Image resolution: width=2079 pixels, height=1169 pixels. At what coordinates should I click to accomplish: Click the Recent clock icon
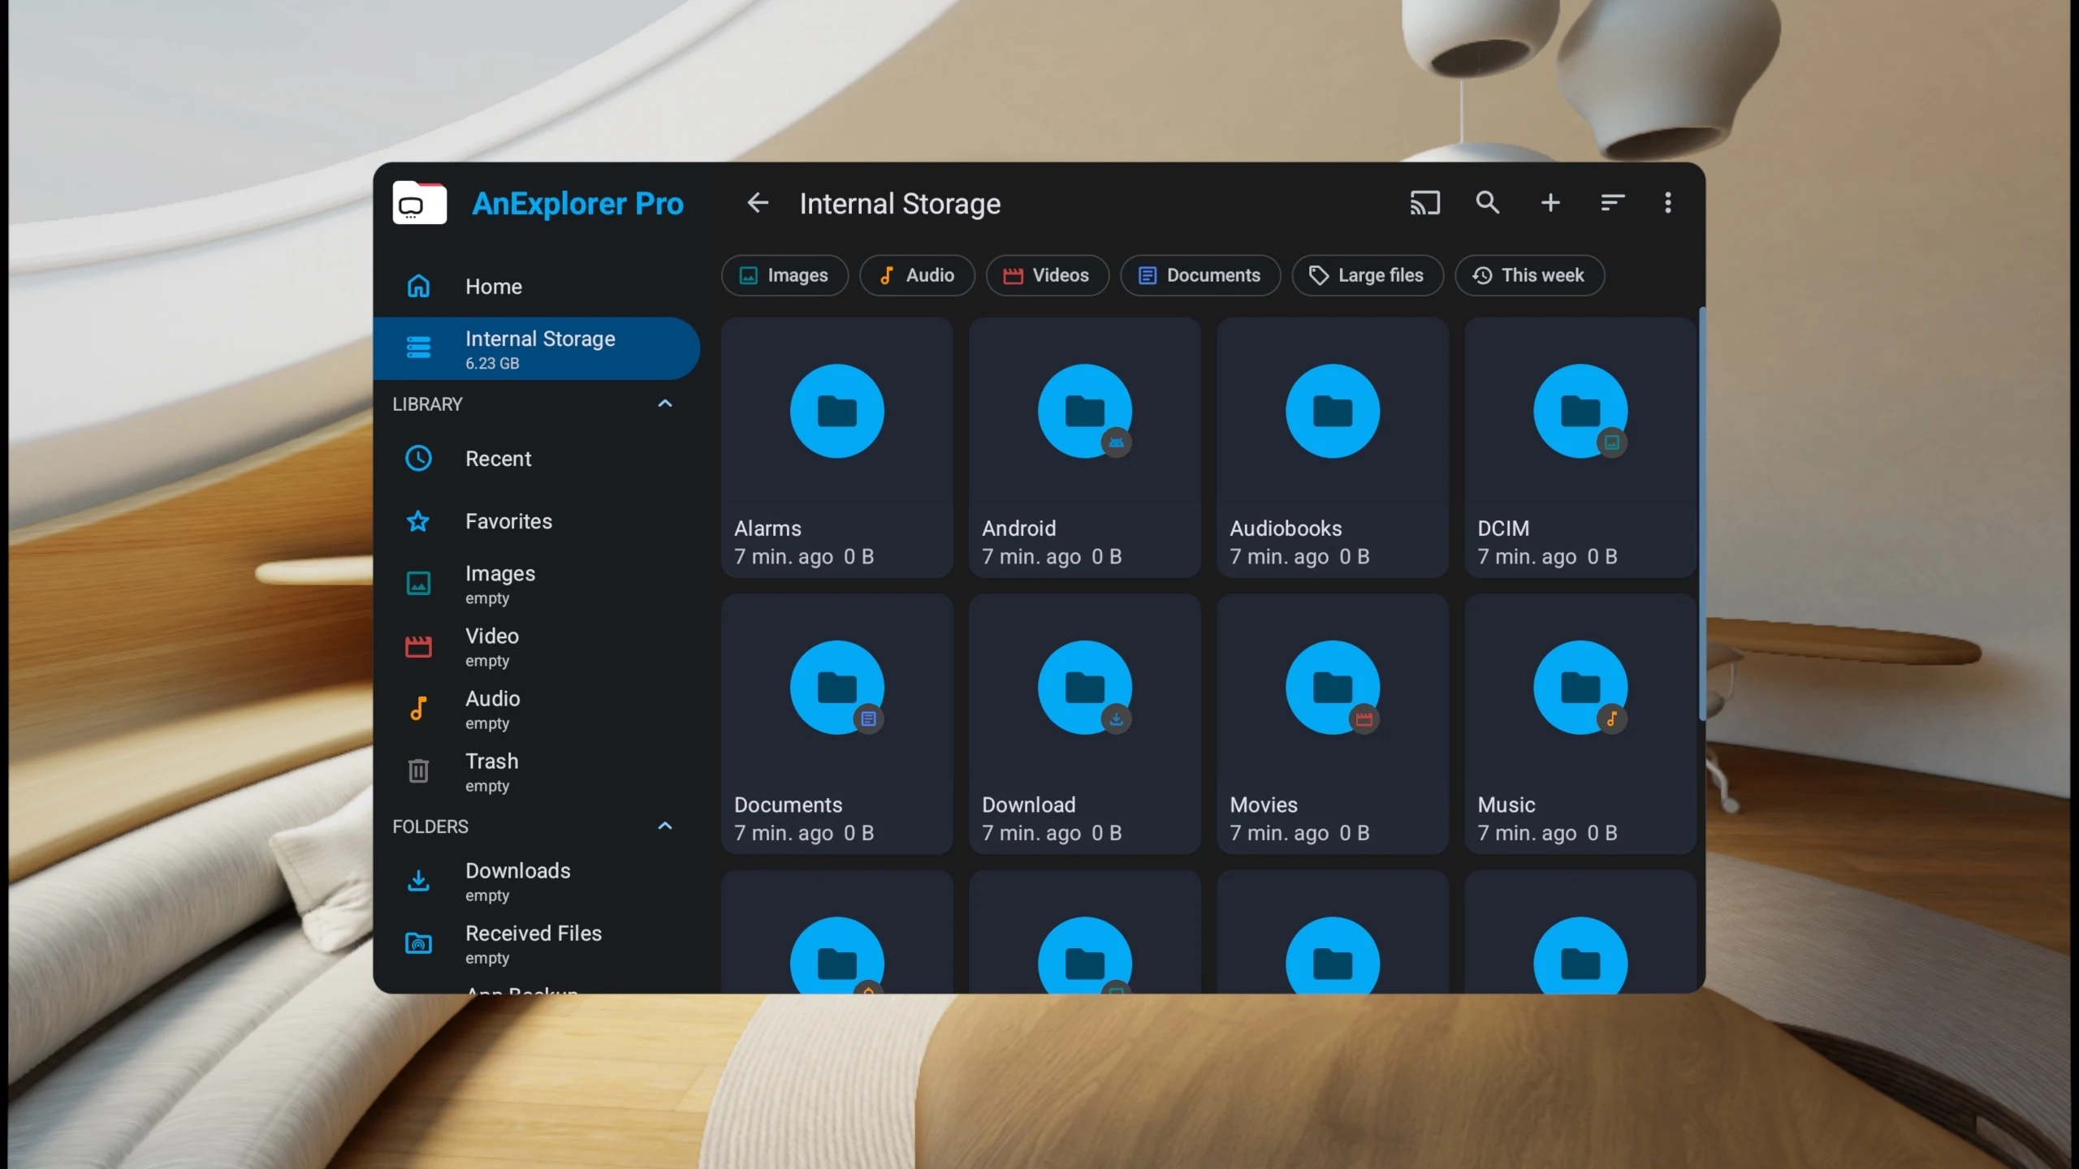pos(418,459)
